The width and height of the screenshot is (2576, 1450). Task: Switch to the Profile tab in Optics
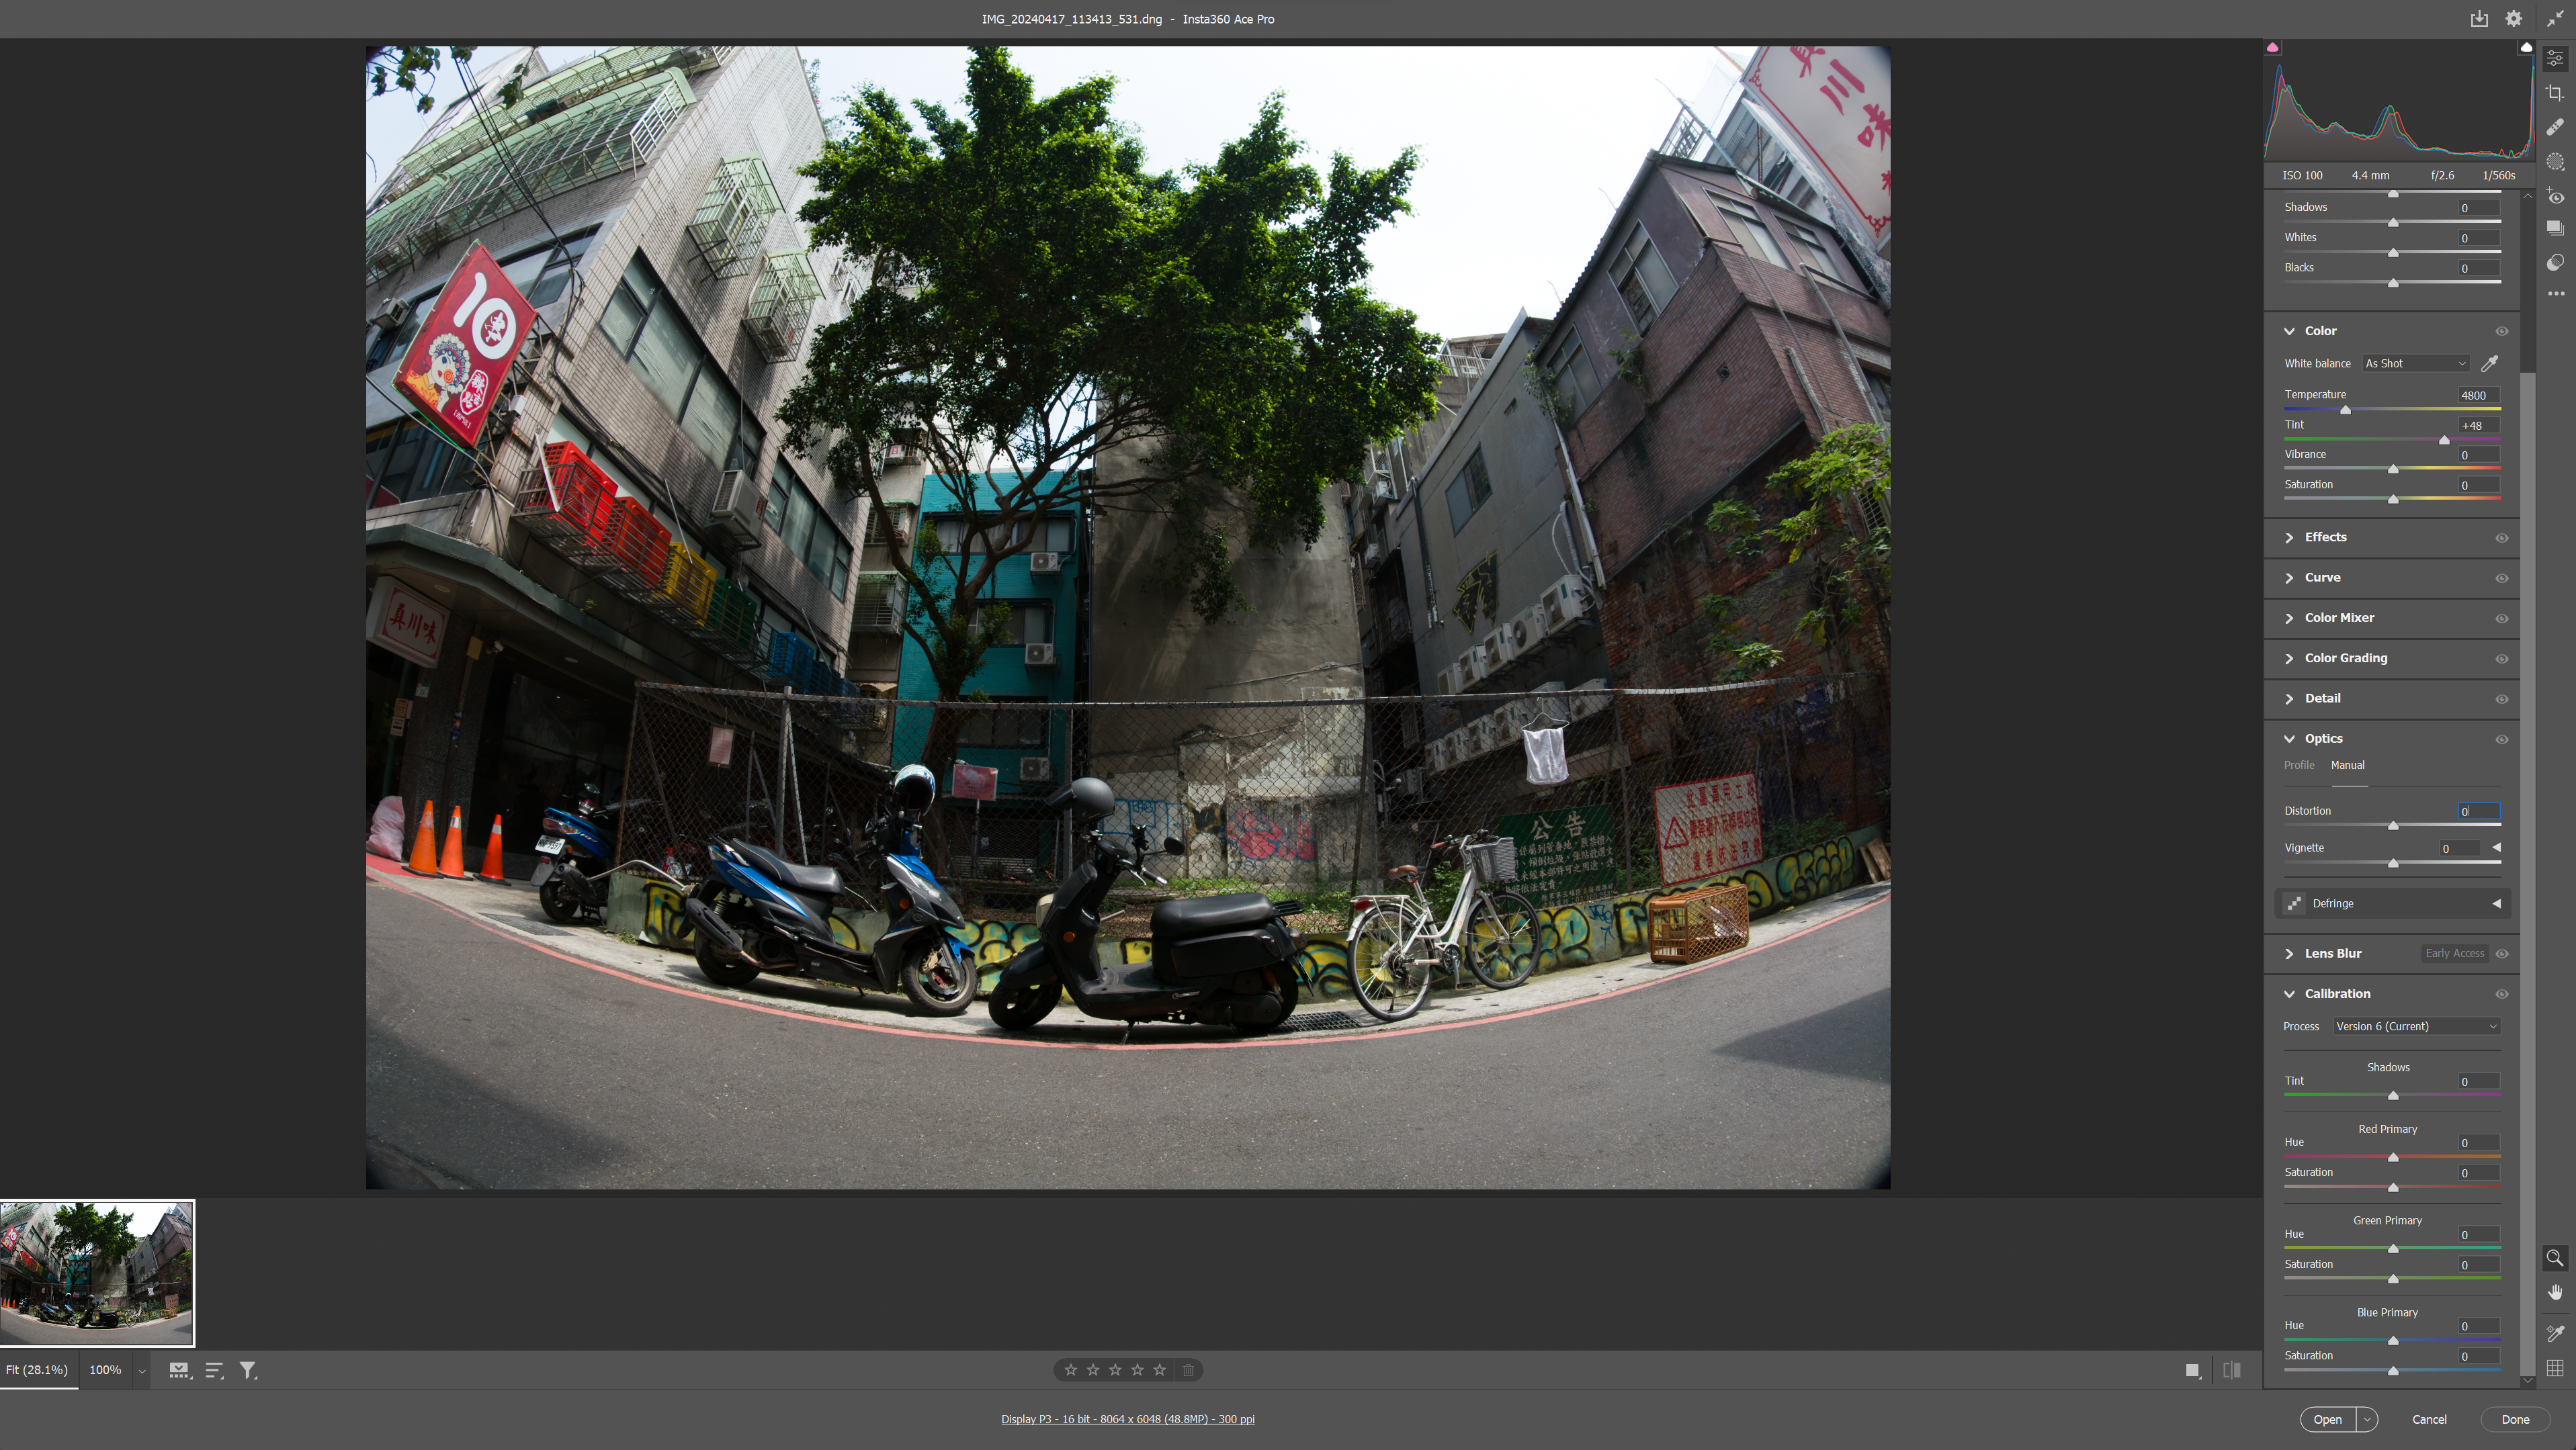tap(2298, 766)
